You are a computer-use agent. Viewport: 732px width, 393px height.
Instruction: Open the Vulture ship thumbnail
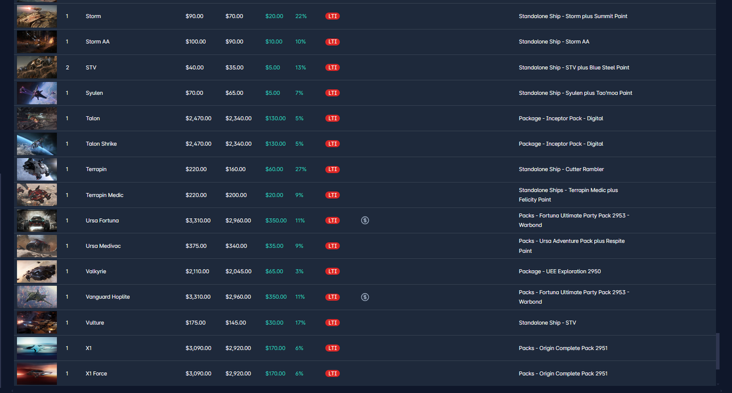tap(37, 323)
